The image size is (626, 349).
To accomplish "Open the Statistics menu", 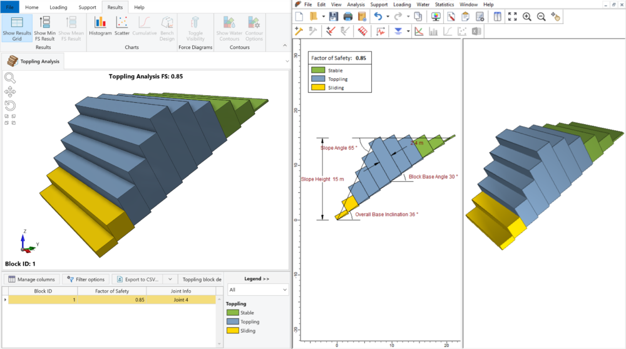I will [444, 4].
